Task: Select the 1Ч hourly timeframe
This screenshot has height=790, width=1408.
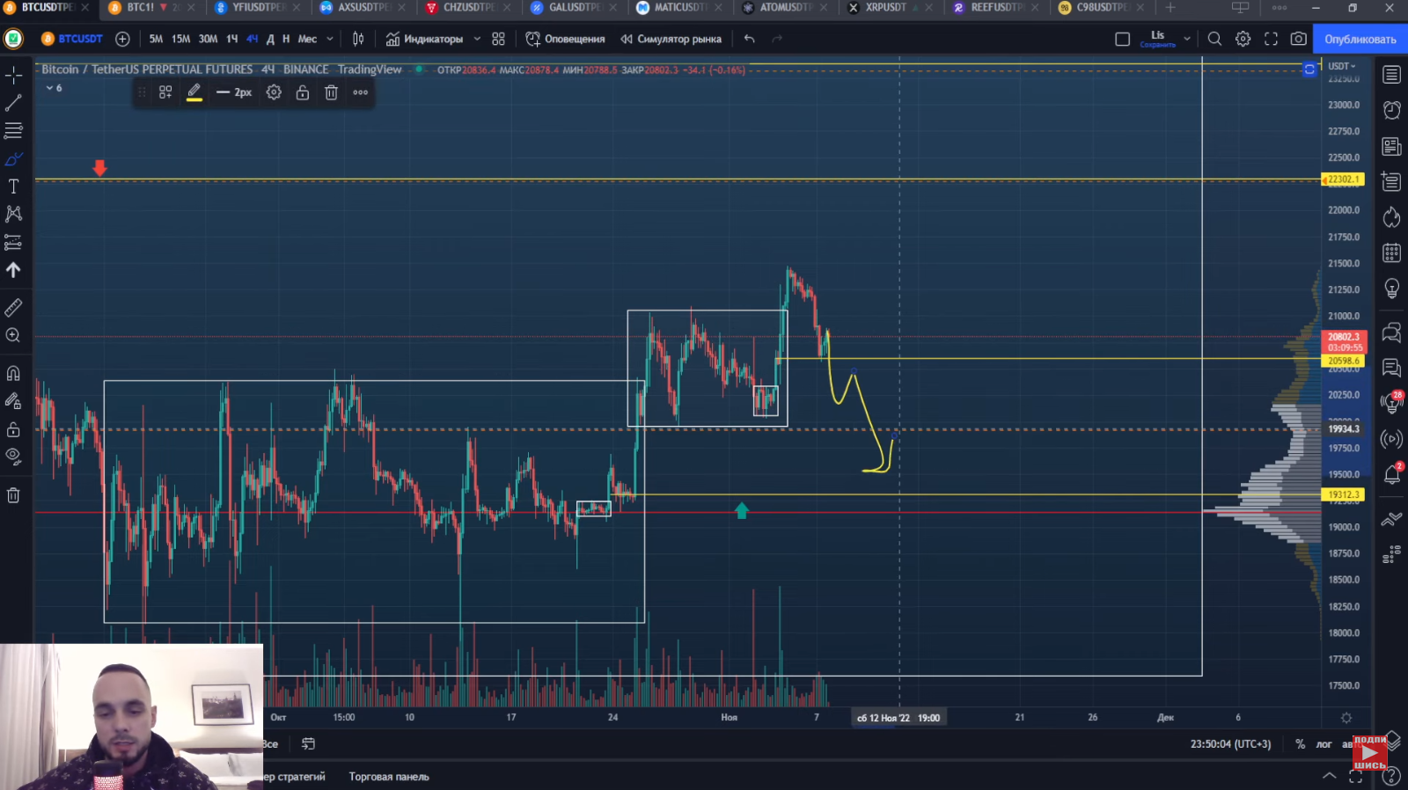Action: [x=232, y=39]
